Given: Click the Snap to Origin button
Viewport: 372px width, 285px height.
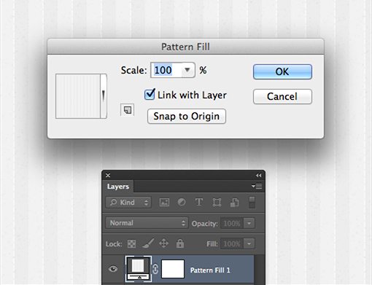Looking at the screenshot, I should coord(187,117).
